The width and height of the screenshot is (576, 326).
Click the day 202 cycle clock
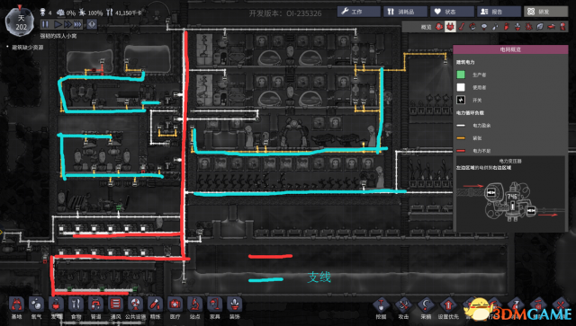(x=21, y=22)
